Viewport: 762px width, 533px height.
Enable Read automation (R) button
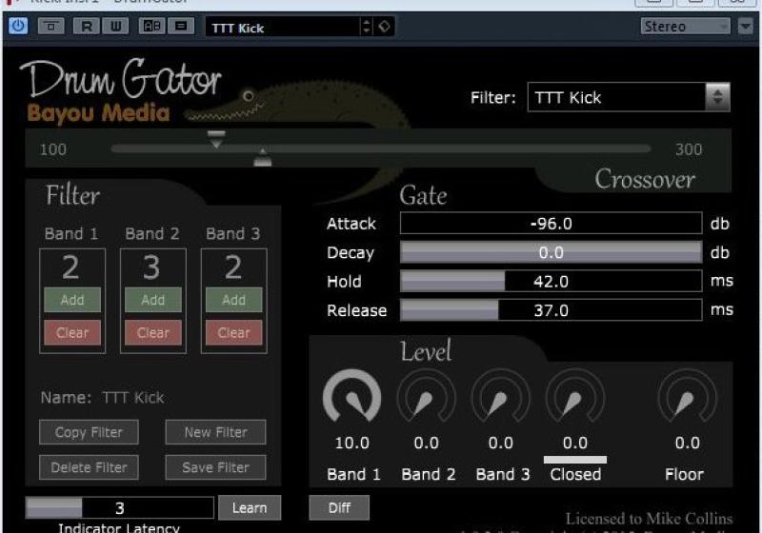click(87, 27)
